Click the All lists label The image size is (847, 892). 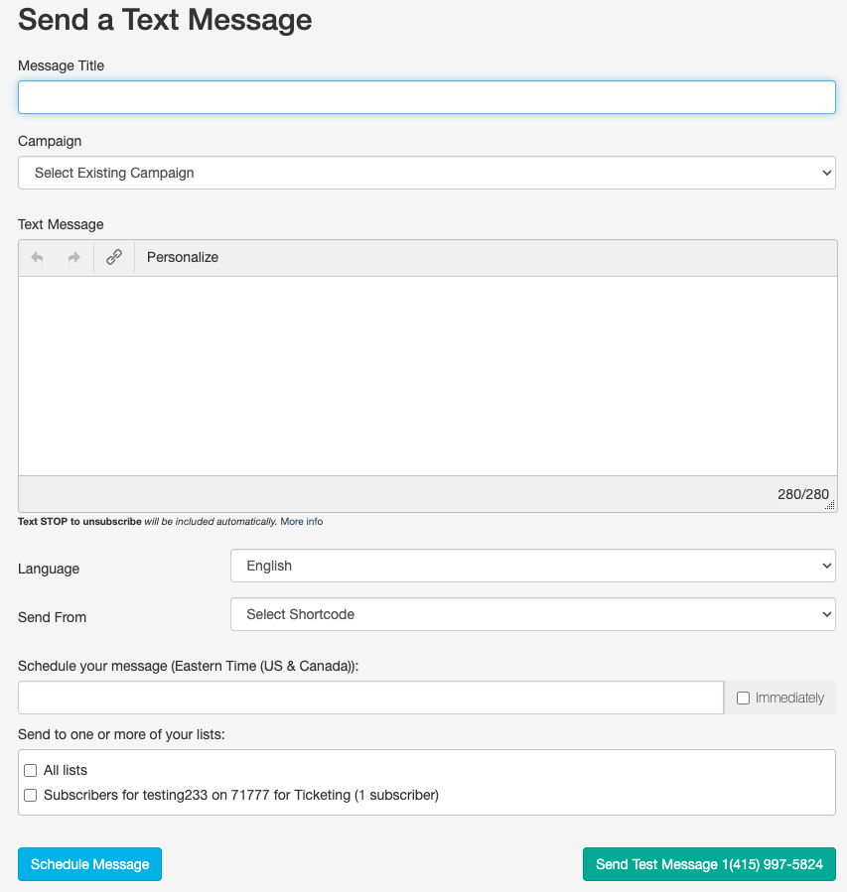tap(66, 770)
